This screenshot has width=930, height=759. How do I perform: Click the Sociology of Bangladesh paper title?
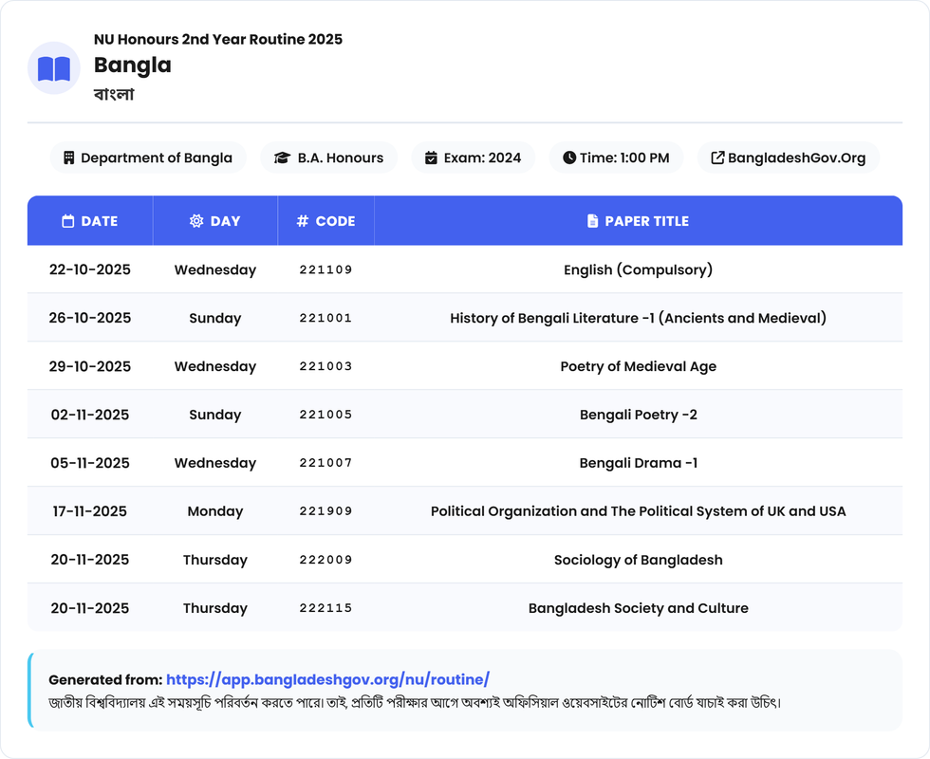click(x=638, y=560)
